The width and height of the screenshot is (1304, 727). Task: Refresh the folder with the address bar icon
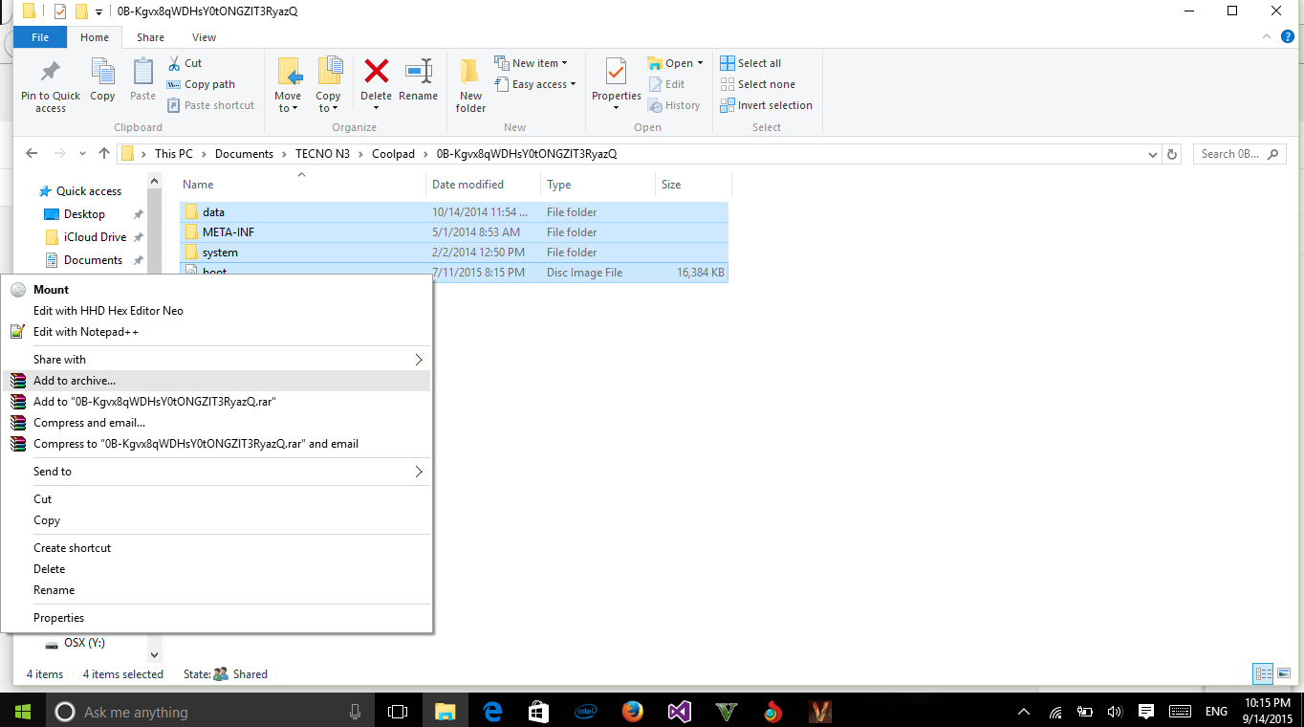click(1172, 153)
